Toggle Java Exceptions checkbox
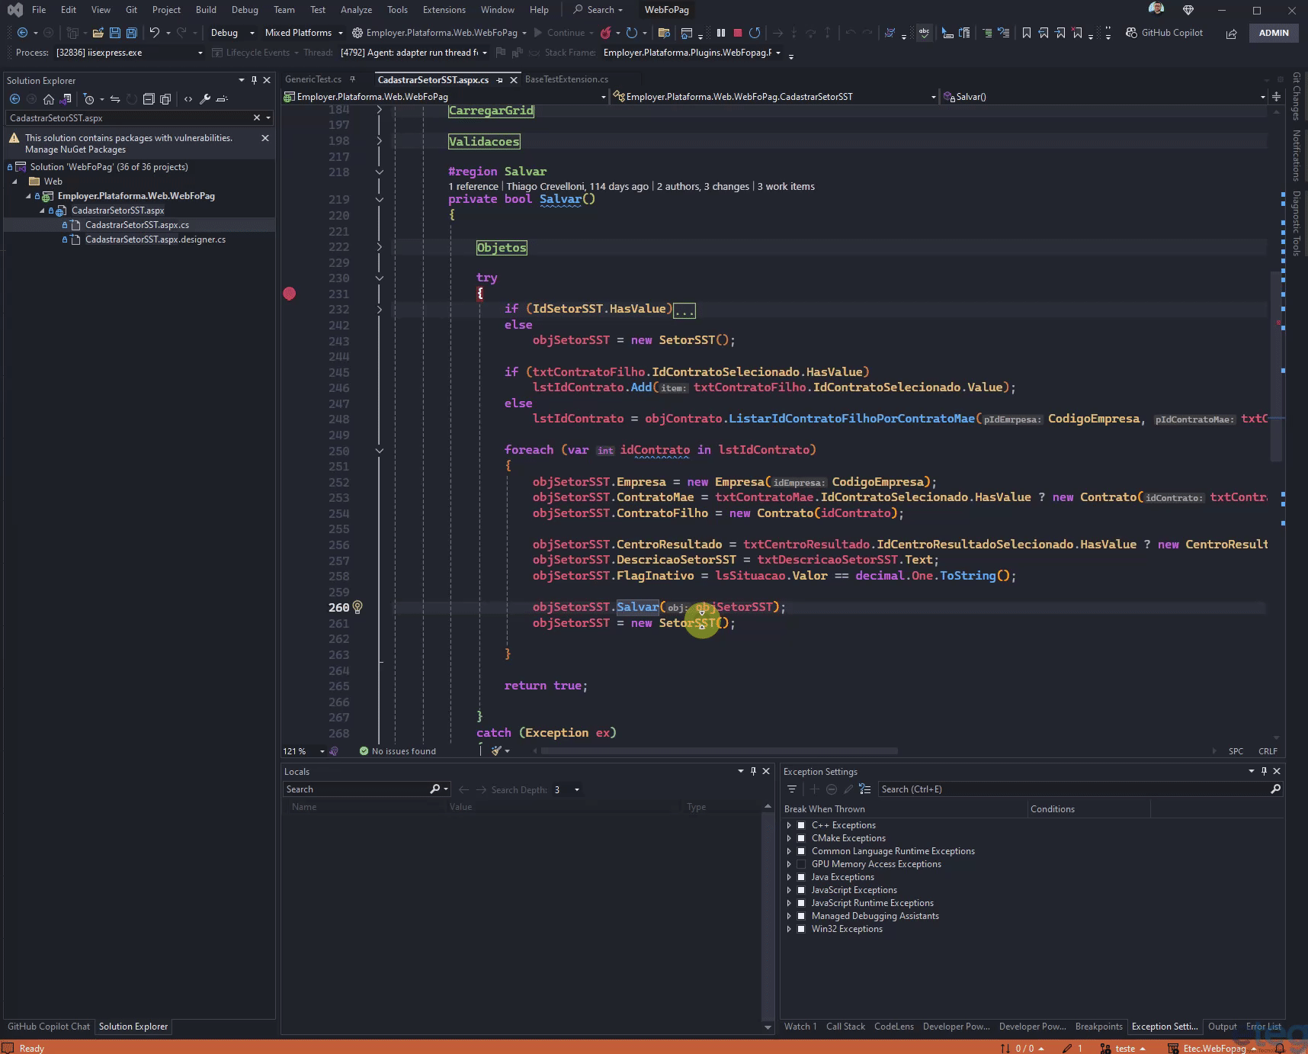 click(x=801, y=877)
